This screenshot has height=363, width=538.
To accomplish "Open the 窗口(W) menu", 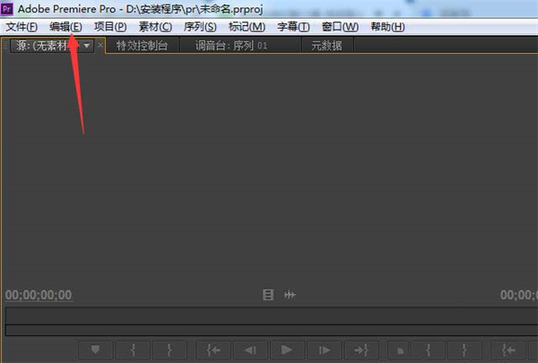I will [x=340, y=27].
